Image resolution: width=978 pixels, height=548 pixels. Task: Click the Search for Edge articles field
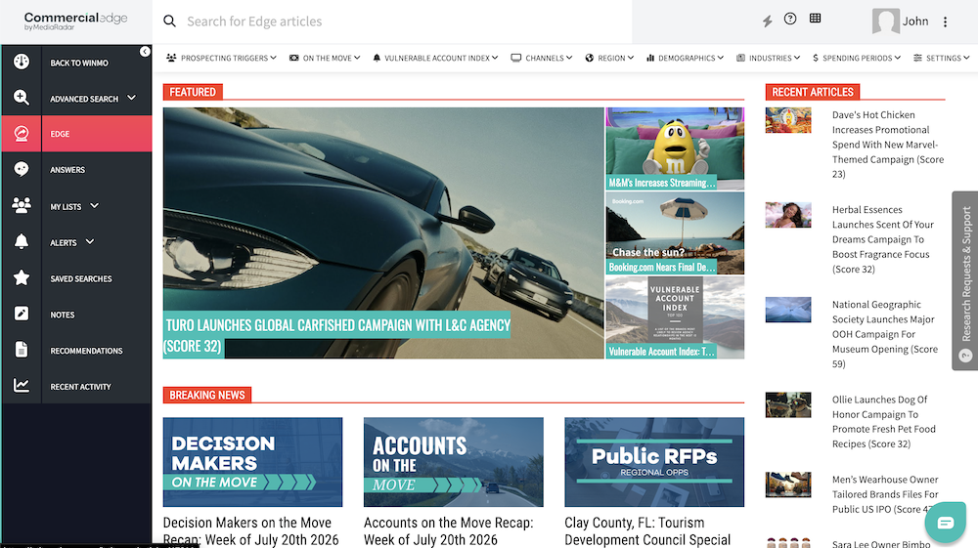(x=392, y=21)
